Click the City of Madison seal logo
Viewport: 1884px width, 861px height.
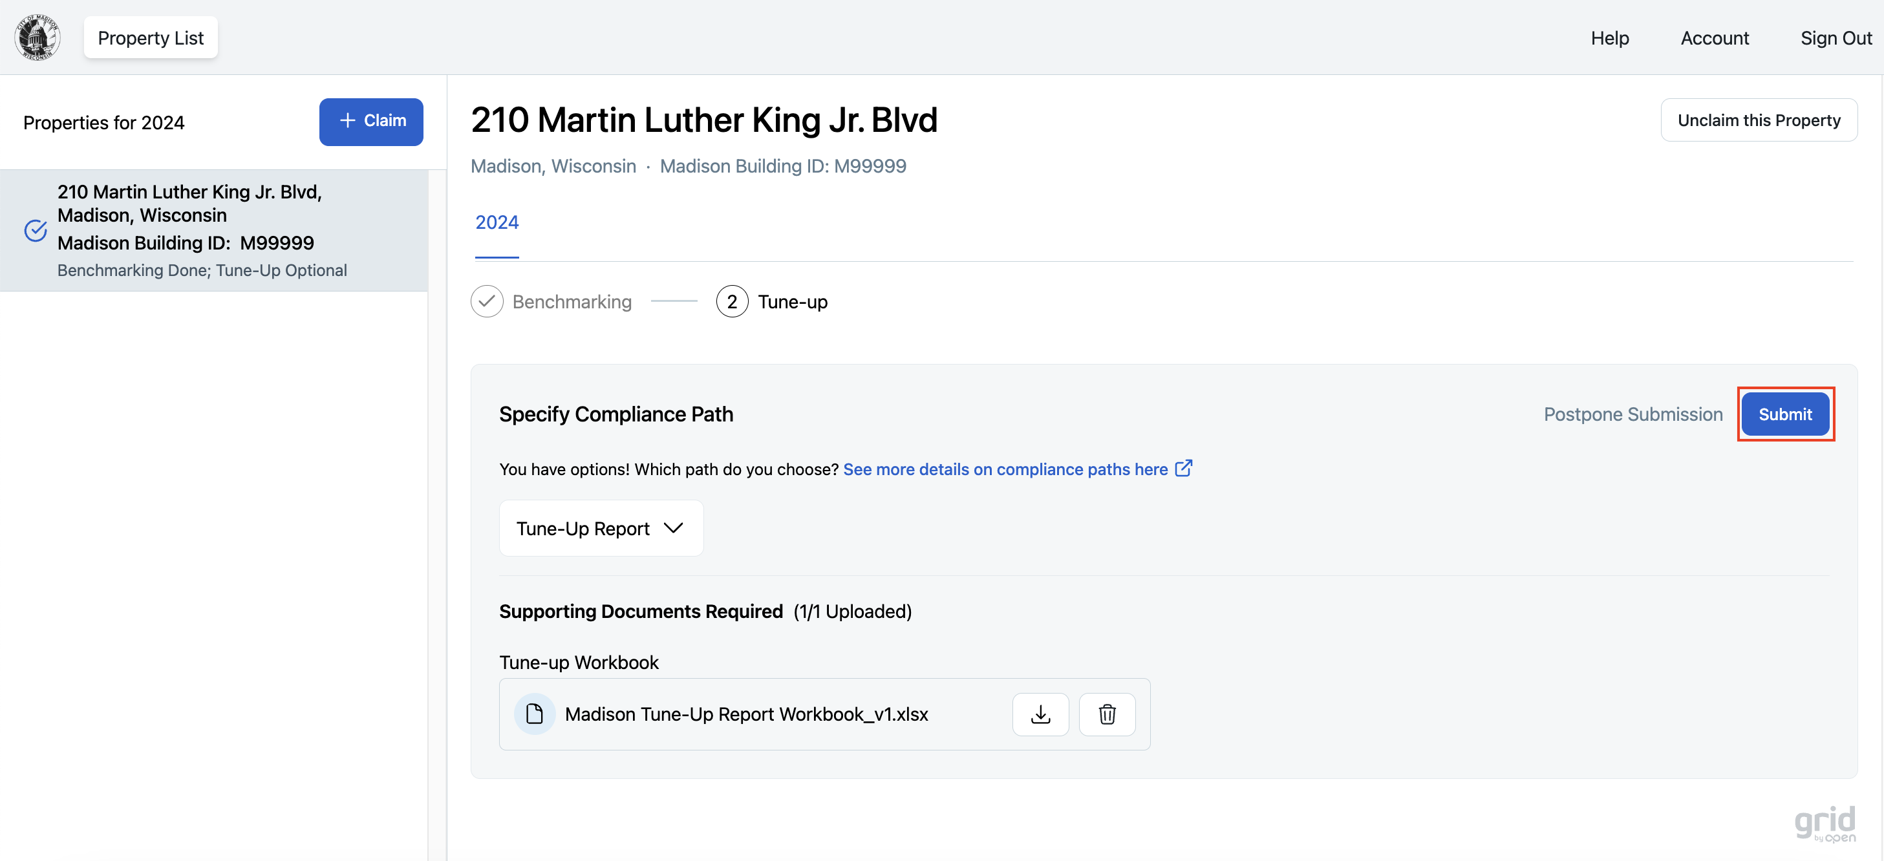[37, 37]
